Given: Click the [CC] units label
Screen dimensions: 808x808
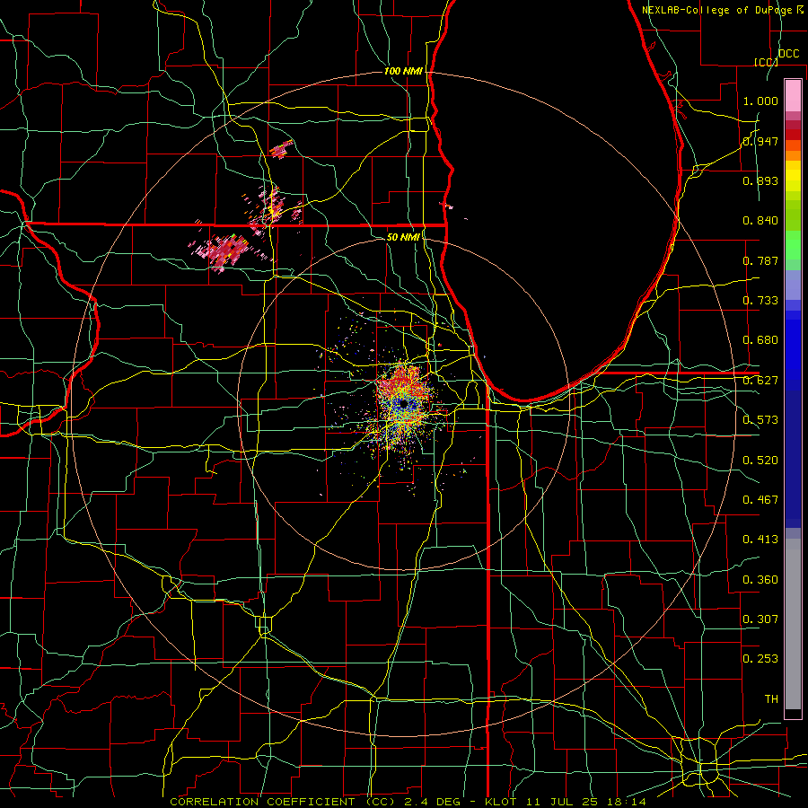Looking at the screenshot, I should click(x=766, y=62).
